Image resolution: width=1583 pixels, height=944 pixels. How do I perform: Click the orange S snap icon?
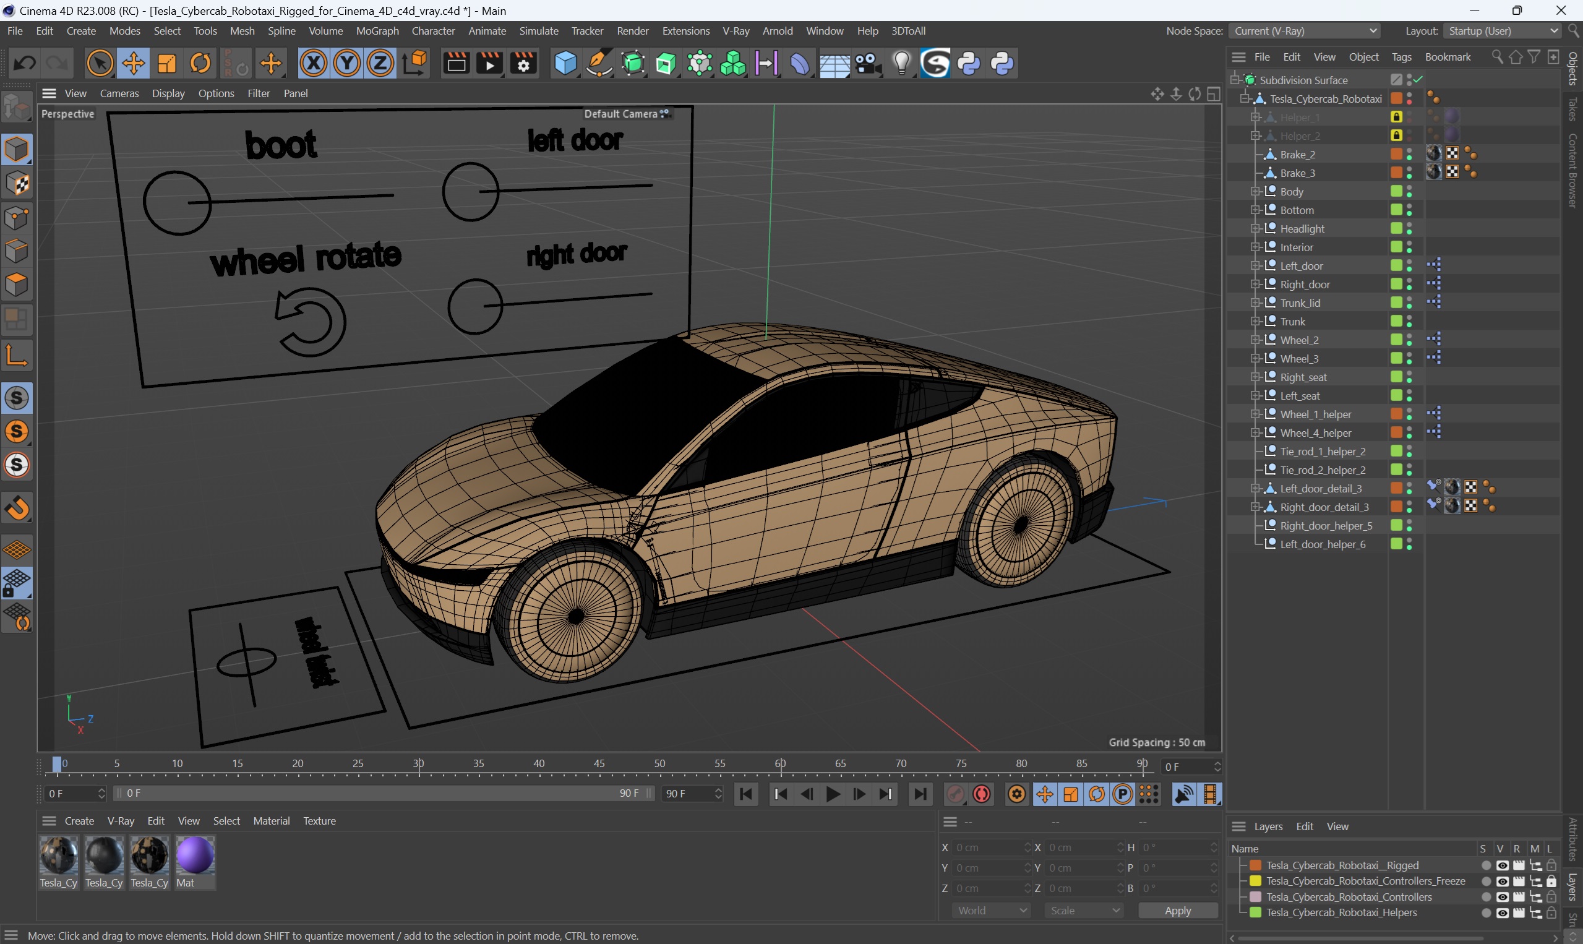pos(17,431)
